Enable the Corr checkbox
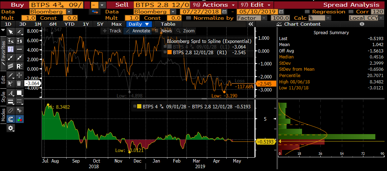Viewport: 387px width, 171px height. tap(351, 12)
